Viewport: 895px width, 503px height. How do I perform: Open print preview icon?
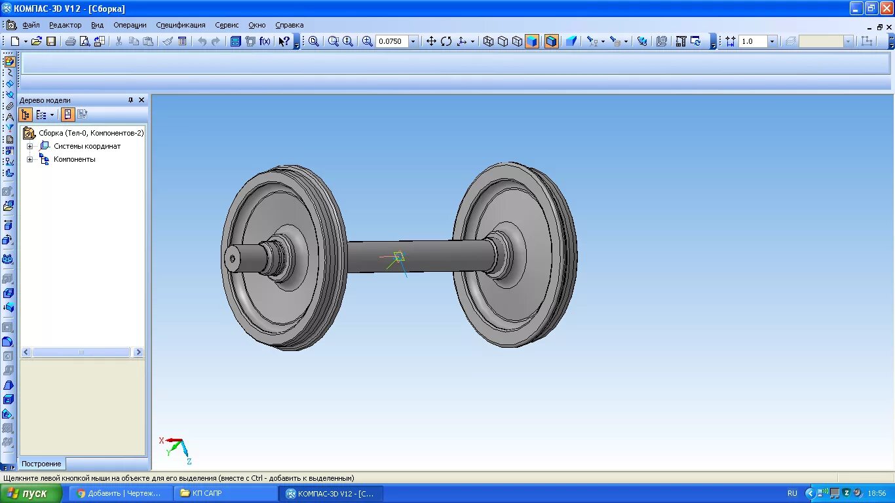tap(85, 41)
